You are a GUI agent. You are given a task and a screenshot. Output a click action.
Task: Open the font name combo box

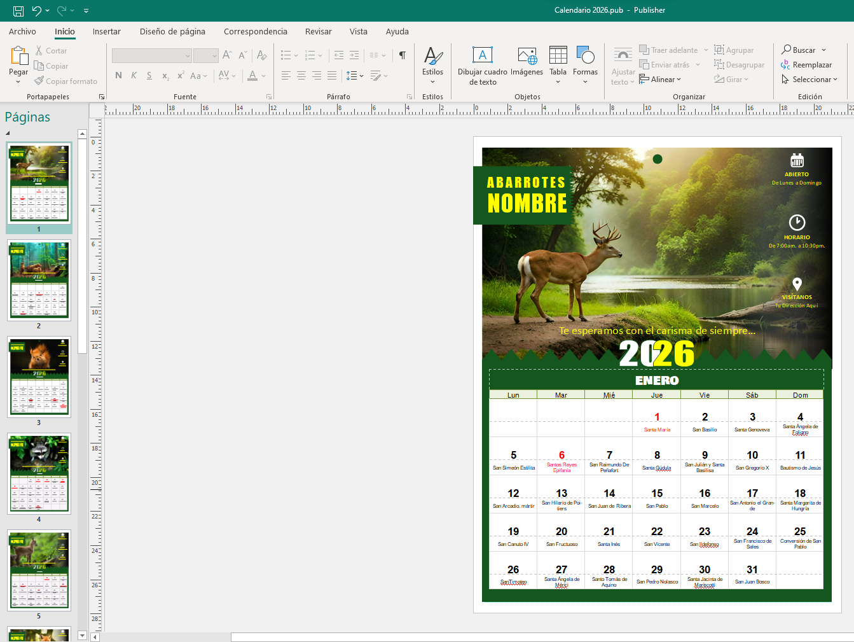point(152,56)
